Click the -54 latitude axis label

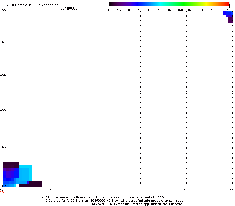point(3,75)
